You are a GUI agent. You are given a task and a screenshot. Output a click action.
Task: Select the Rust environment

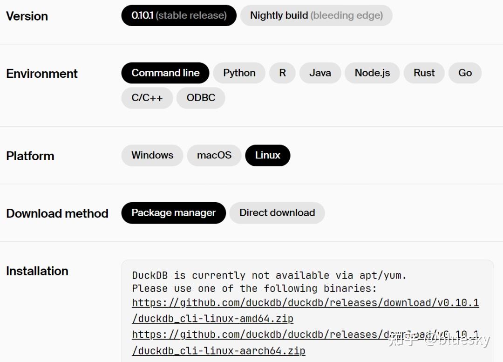tap(424, 73)
